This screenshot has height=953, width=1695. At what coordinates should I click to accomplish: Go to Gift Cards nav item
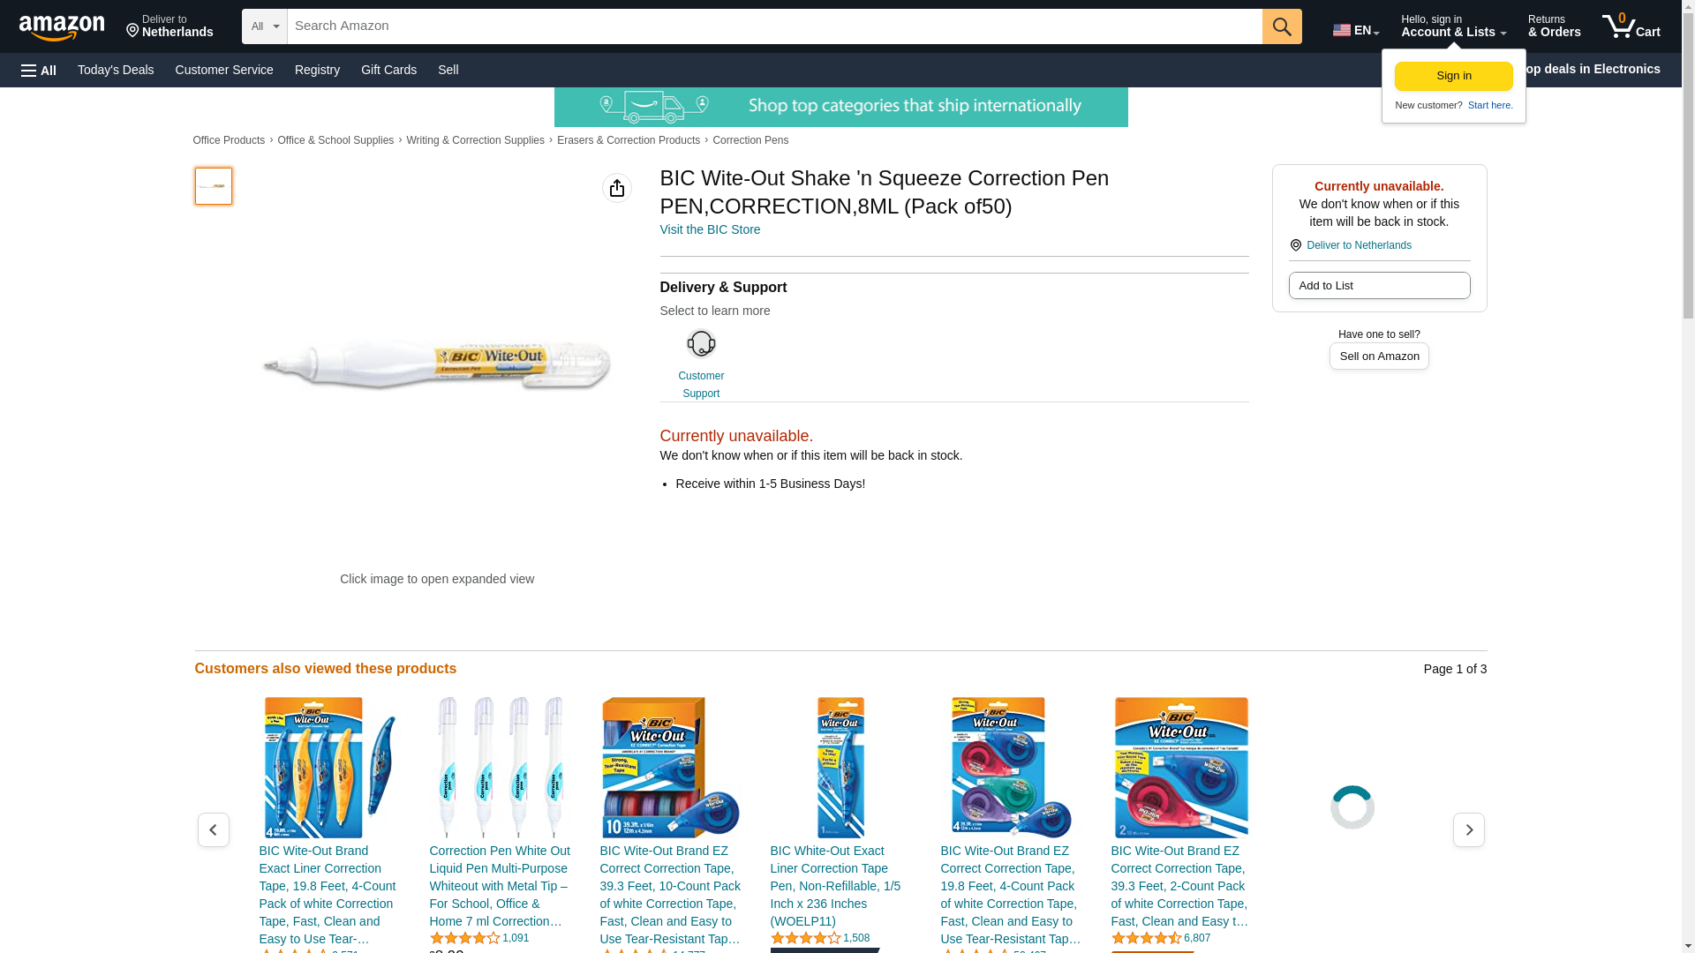click(388, 70)
